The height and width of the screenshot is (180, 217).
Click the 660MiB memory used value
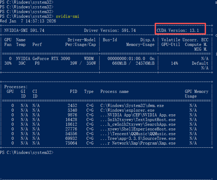coord(119,63)
